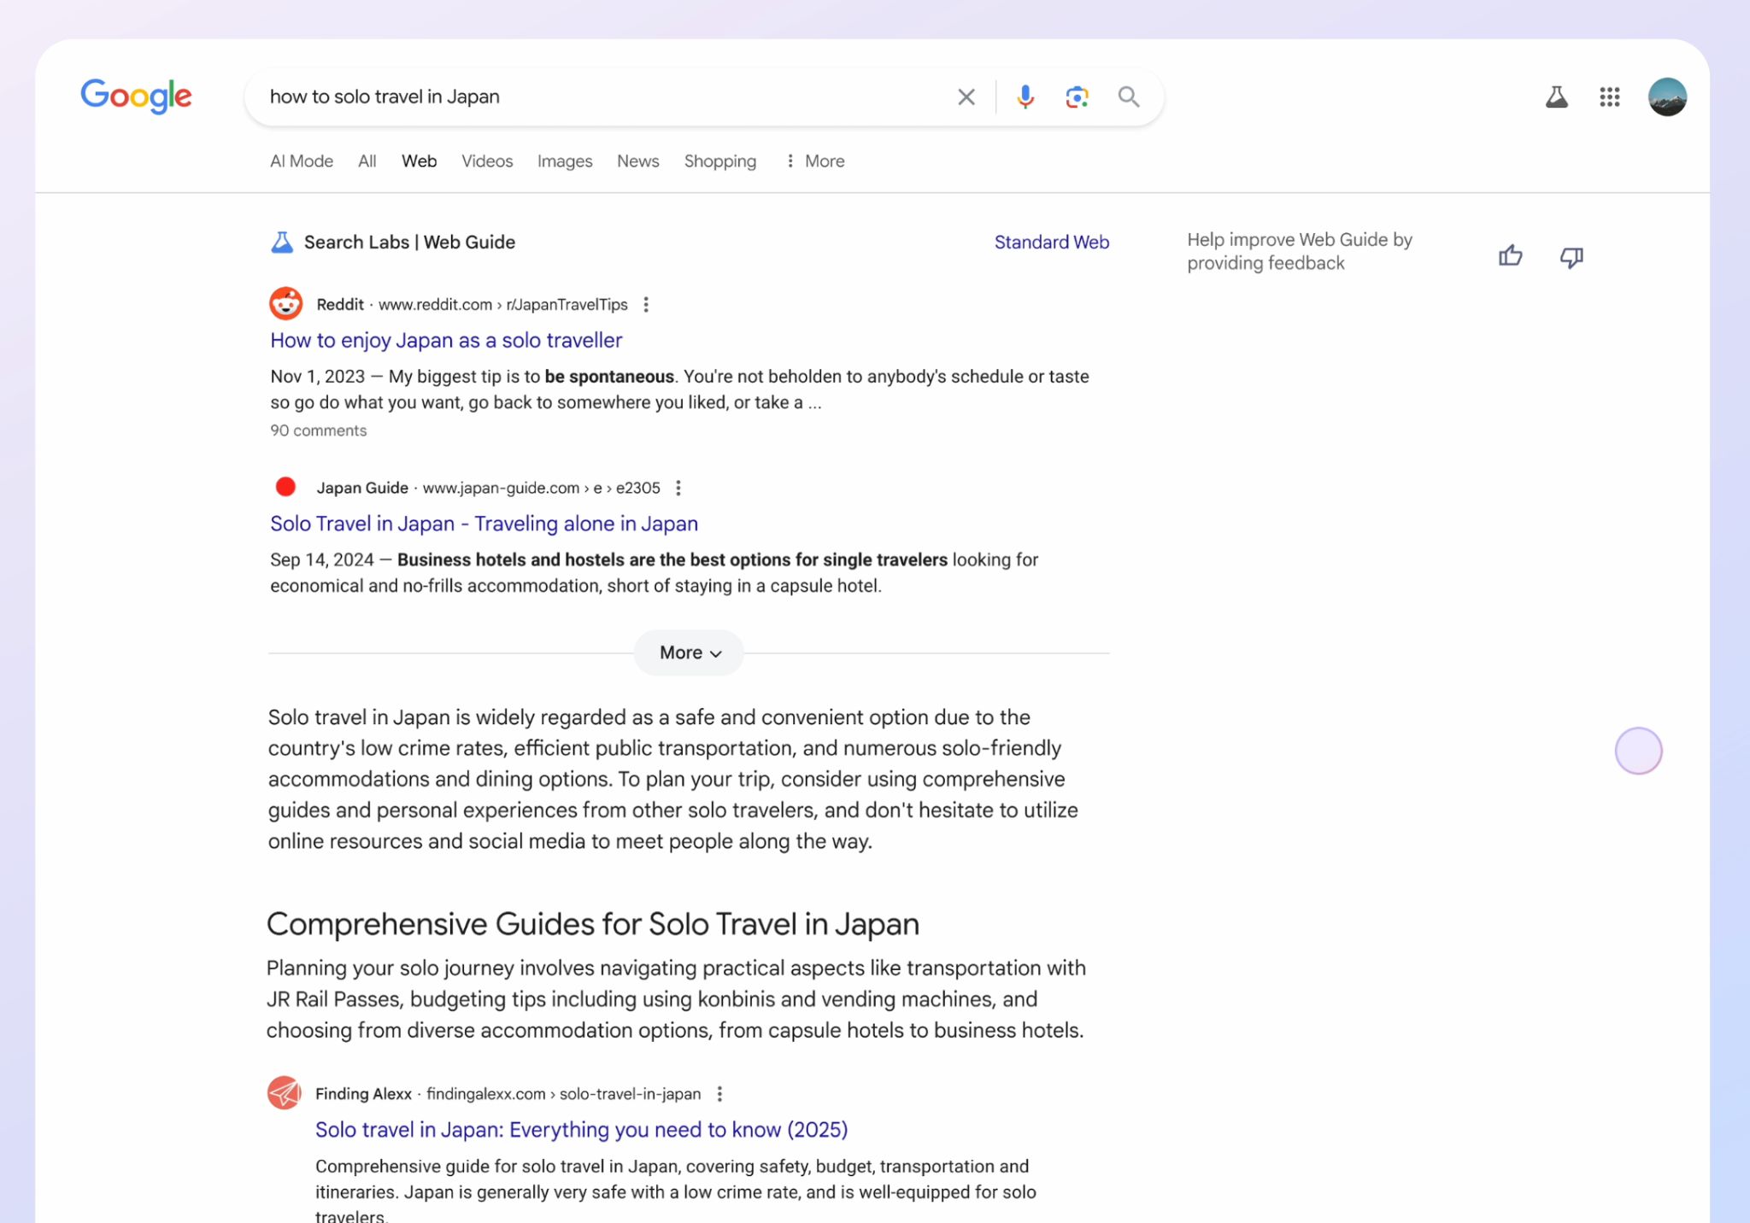Image resolution: width=1750 pixels, height=1223 pixels.
Task: Open Google Lens camera search
Action: [x=1076, y=97]
